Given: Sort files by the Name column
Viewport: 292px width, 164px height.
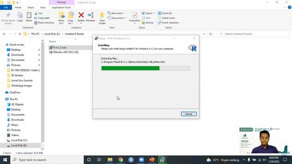Looking at the screenshot, I should point(52,41).
